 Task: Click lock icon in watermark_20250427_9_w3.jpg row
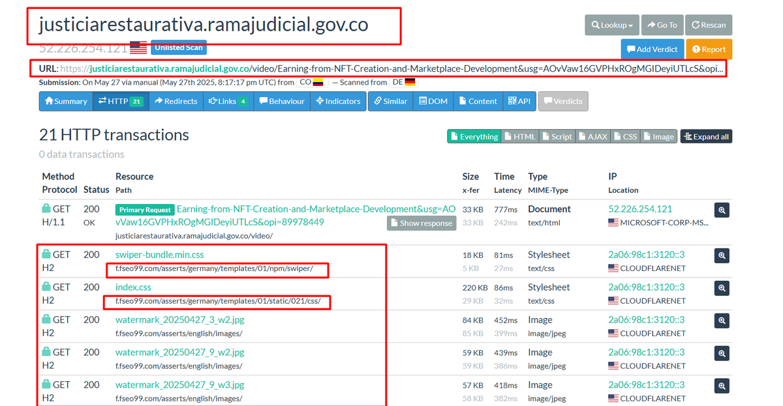coord(46,384)
